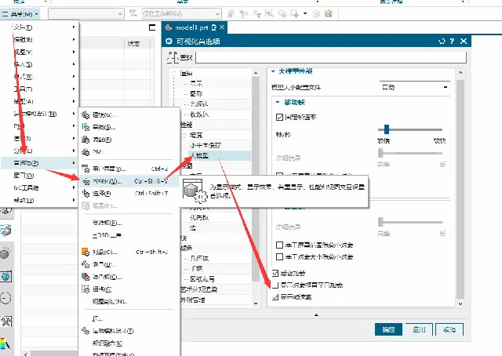Uncheck the last checkbox above the 确定 button

click(275, 298)
